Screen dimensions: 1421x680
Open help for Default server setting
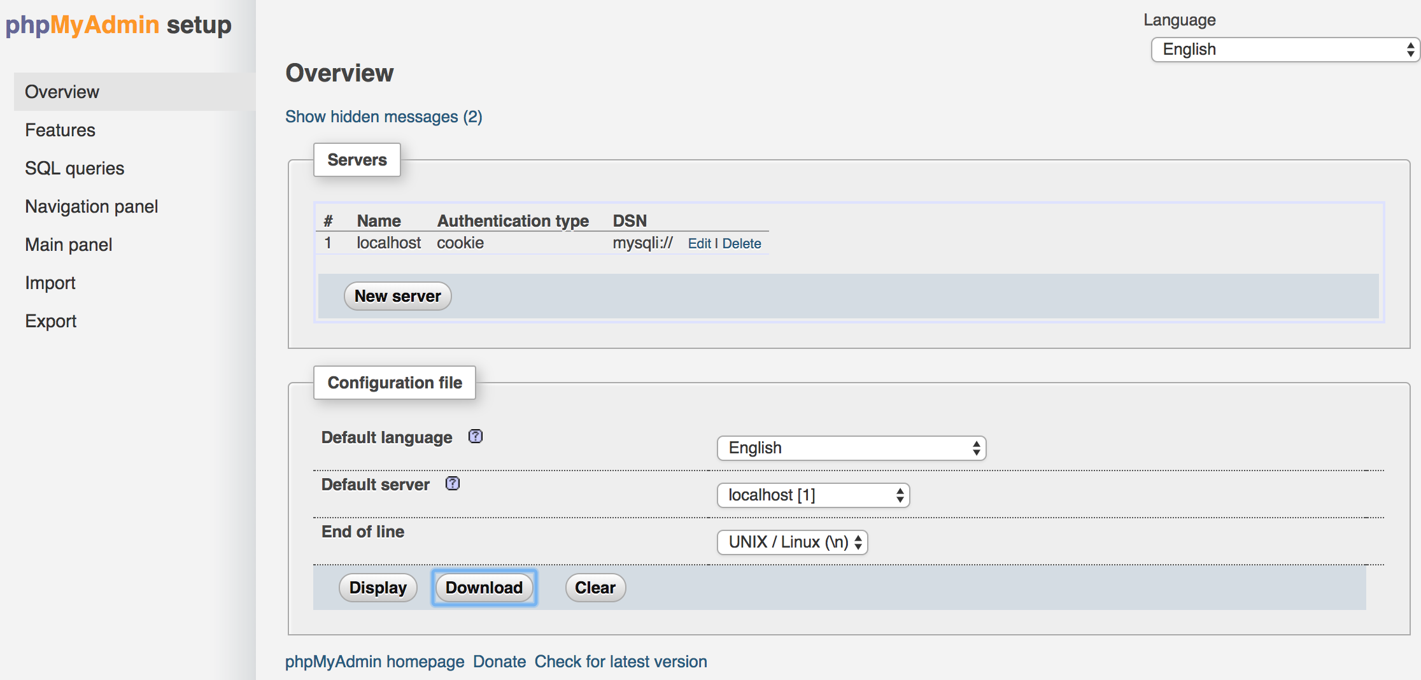(x=453, y=483)
